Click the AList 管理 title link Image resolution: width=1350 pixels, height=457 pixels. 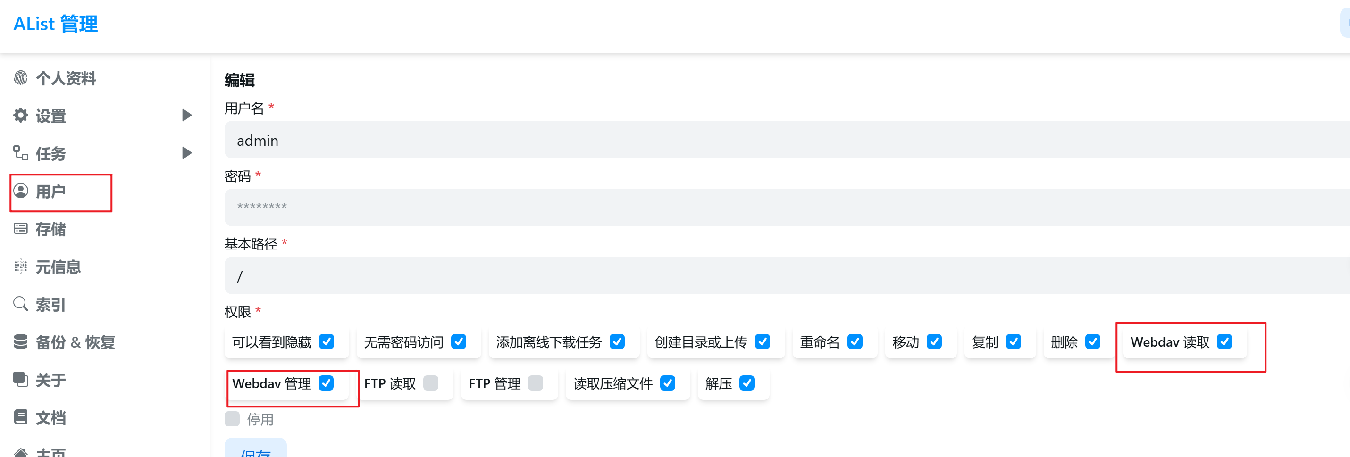[56, 24]
